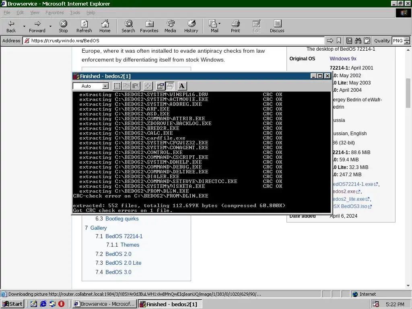Go back with the Back button
Image resolution: width=412 pixels, height=309 pixels.
(11, 26)
